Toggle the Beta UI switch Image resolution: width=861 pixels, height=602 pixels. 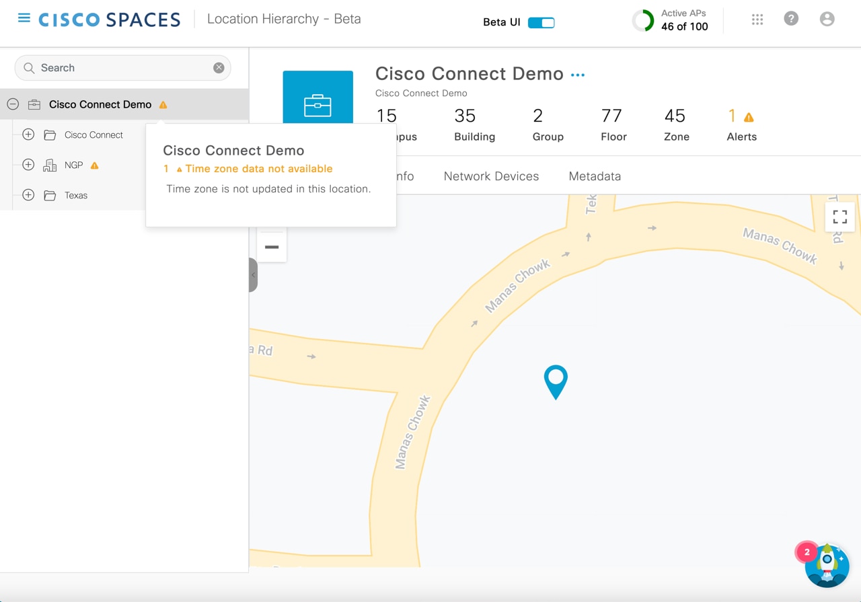[x=541, y=23]
